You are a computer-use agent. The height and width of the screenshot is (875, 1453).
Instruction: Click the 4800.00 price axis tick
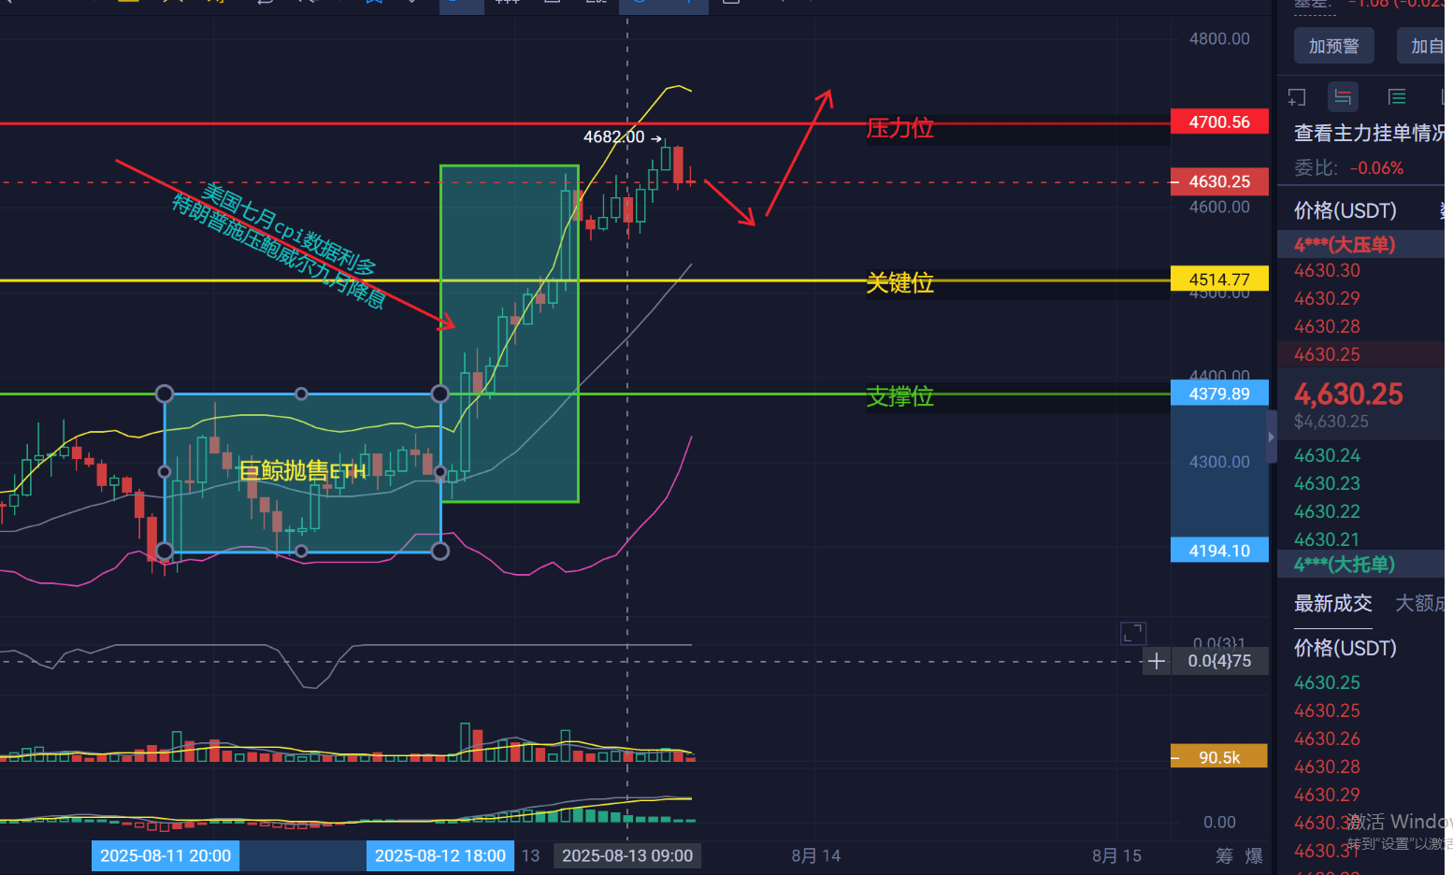pyautogui.click(x=1219, y=38)
